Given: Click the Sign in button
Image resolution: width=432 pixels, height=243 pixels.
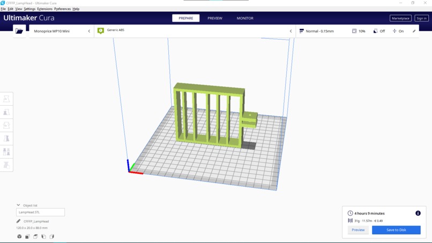Looking at the screenshot, I should pyautogui.click(x=421, y=18).
